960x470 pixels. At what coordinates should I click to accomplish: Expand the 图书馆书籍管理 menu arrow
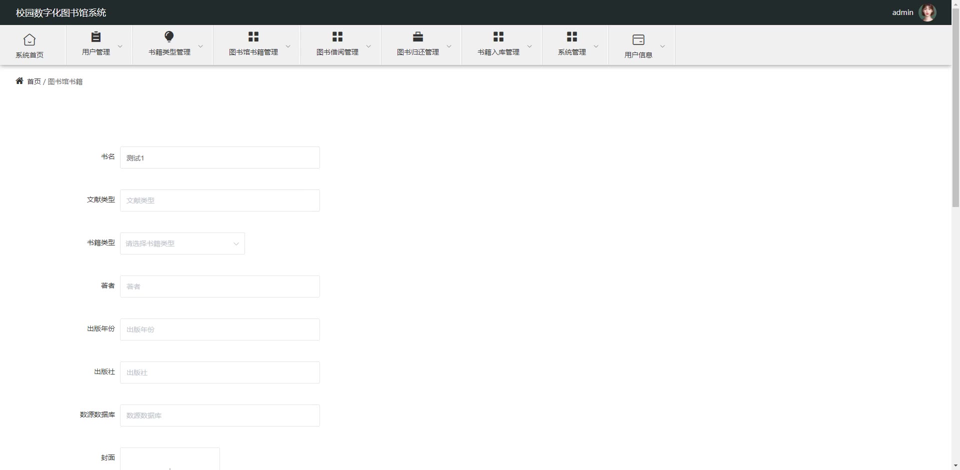click(x=288, y=46)
